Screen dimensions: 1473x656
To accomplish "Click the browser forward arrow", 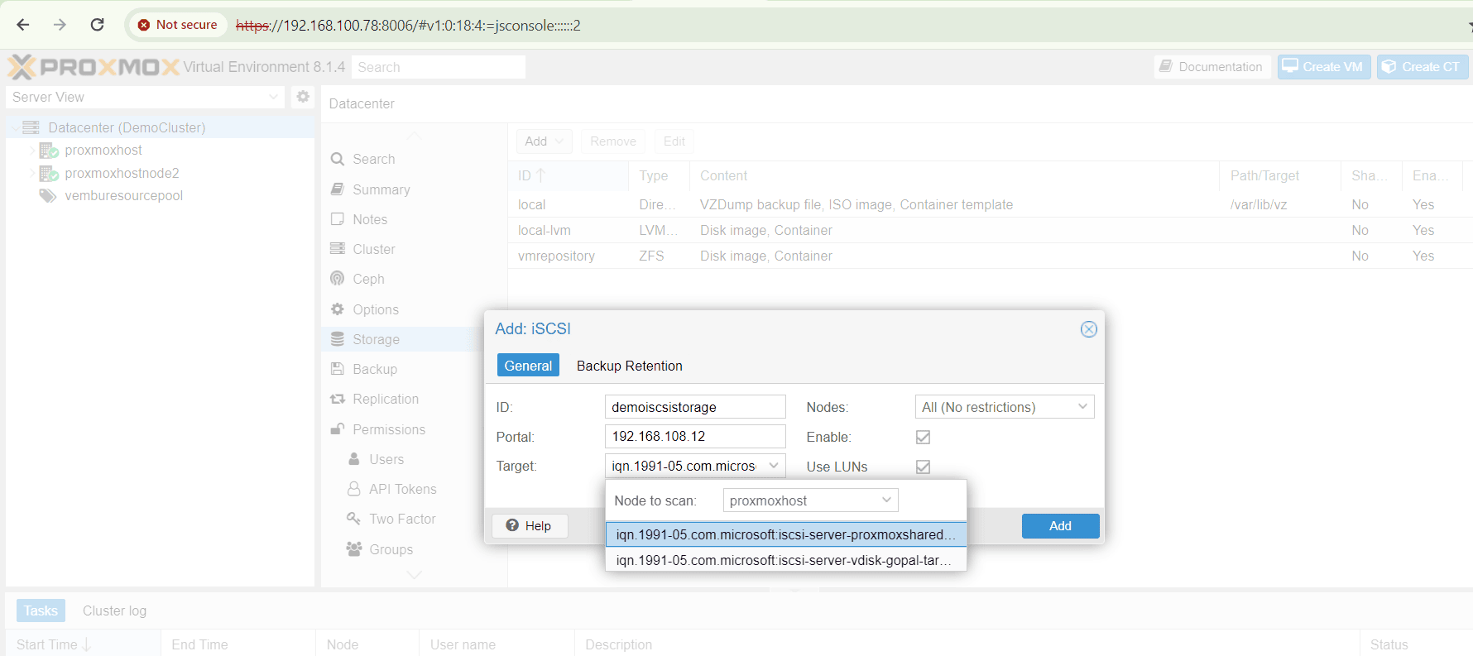I will click(x=60, y=25).
